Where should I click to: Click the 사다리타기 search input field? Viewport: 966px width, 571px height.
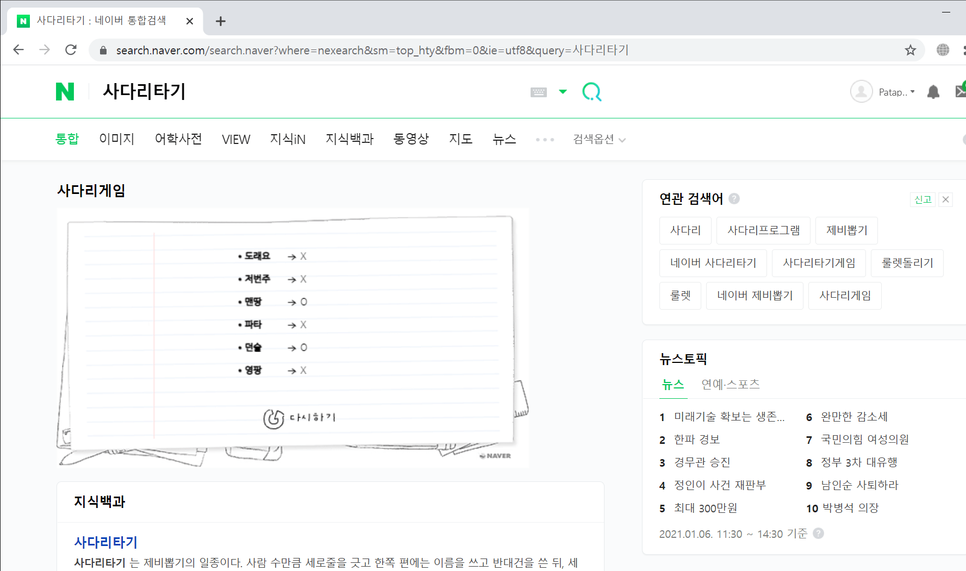click(x=310, y=91)
